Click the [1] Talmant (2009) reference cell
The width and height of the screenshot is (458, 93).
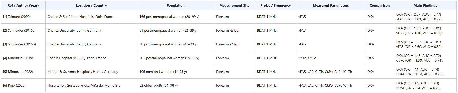tap(23, 17)
